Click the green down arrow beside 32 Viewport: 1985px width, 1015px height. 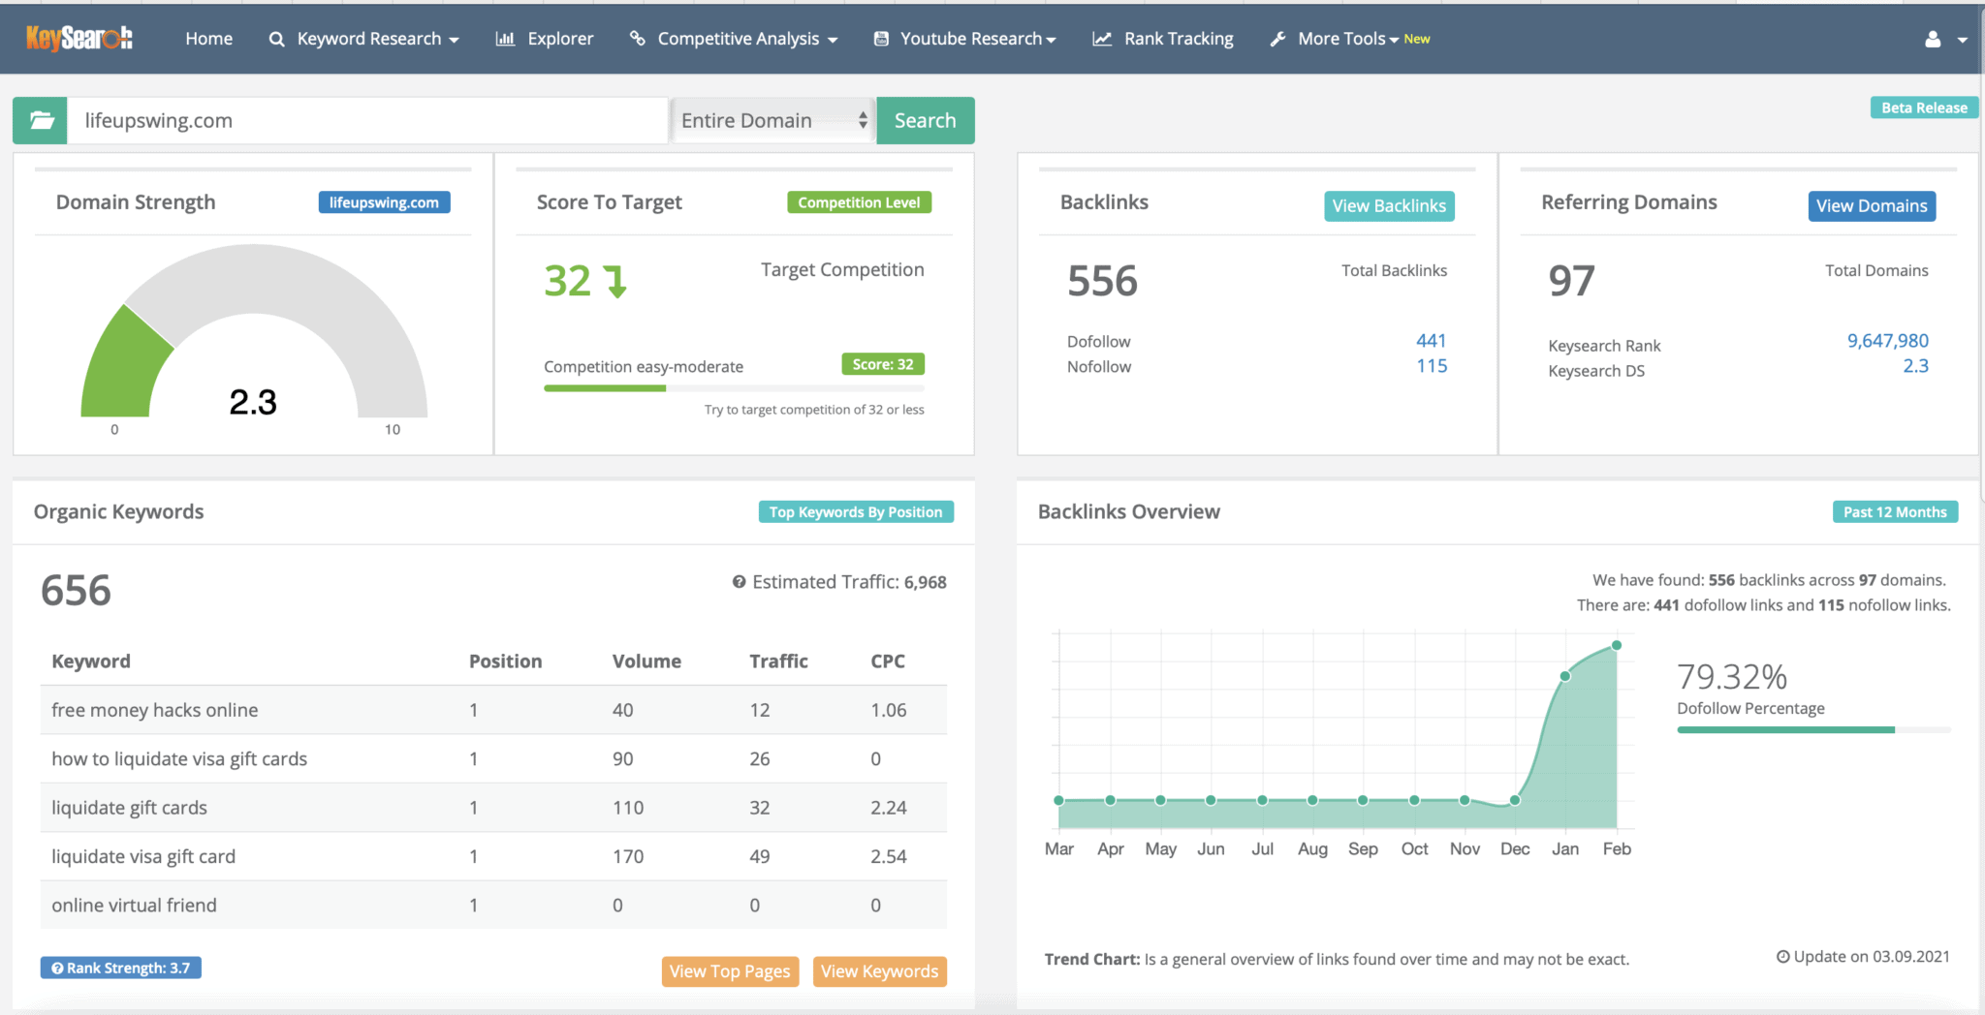point(615,281)
